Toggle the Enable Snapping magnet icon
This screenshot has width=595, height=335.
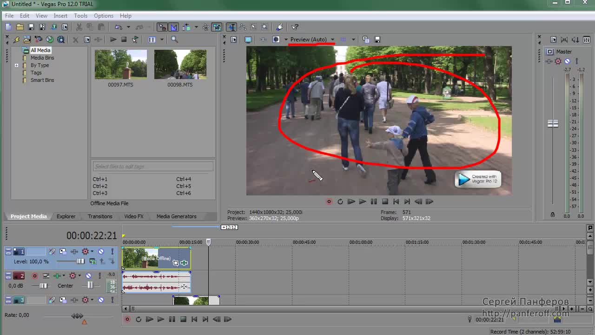[x=162, y=27]
